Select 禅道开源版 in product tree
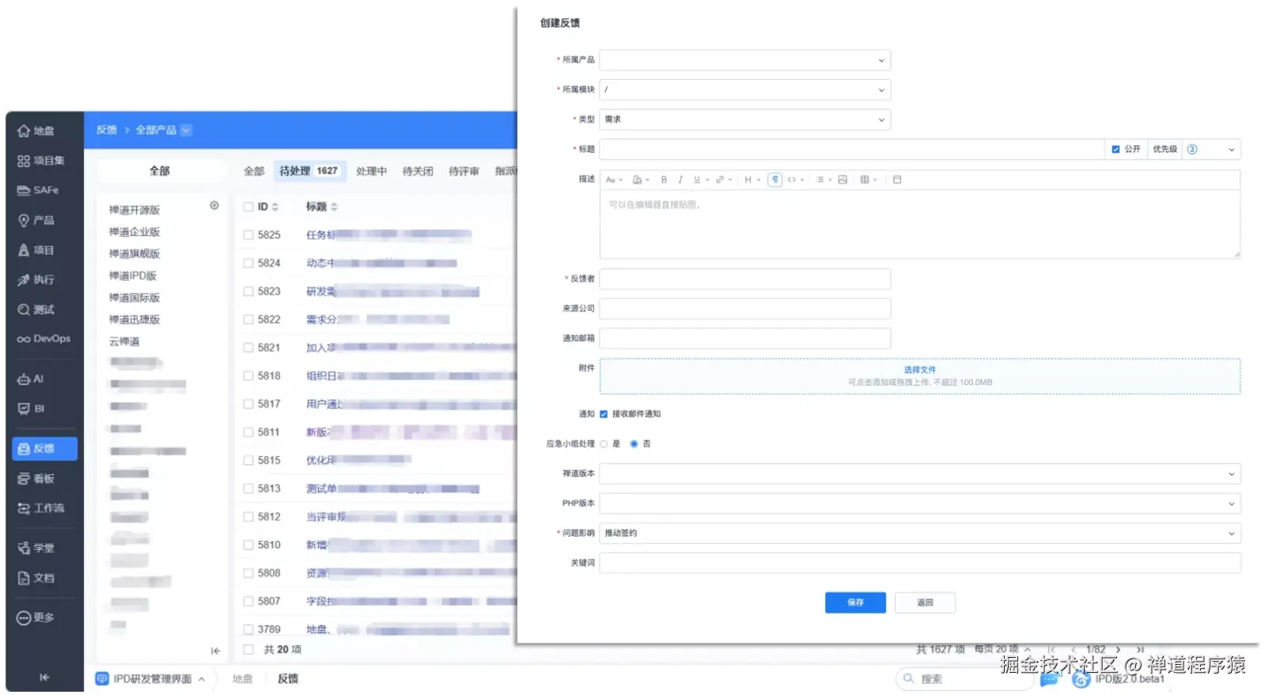The width and height of the screenshot is (1265, 695). (x=134, y=210)
